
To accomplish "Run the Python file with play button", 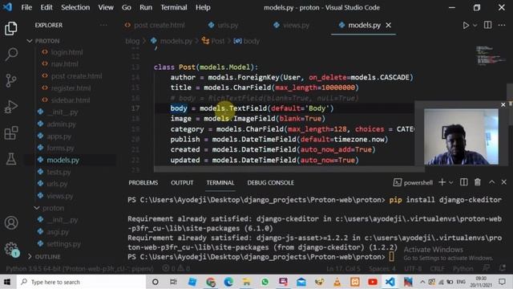I will (x=466, y=25).
